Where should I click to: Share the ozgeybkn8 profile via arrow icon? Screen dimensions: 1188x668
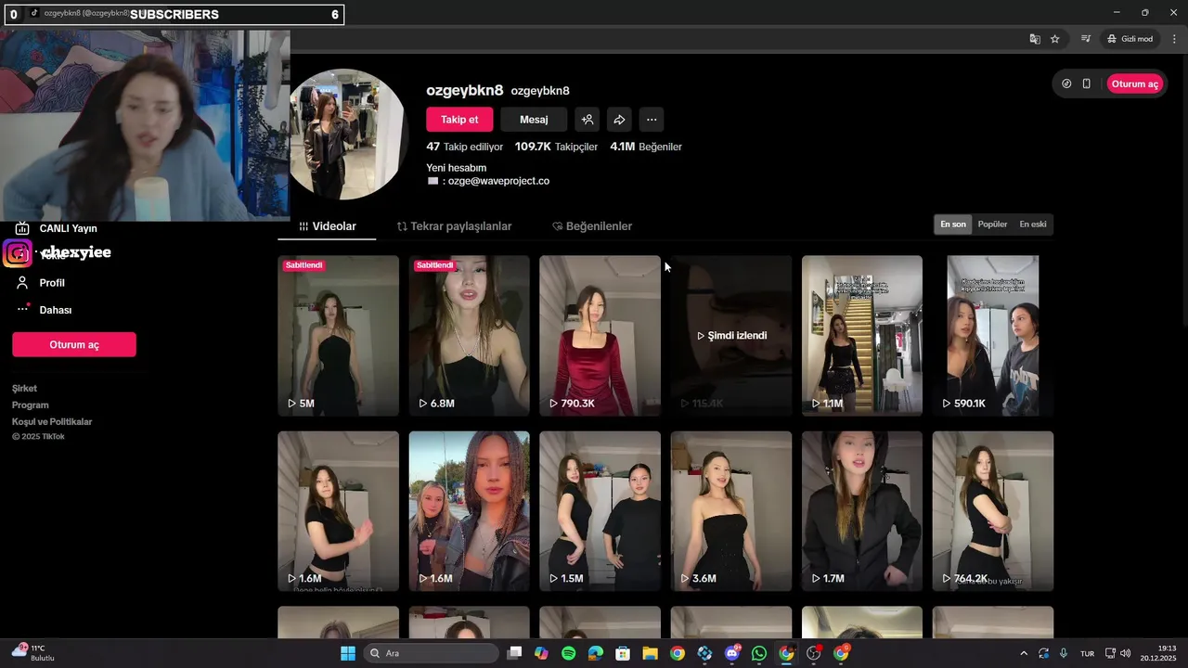click(619, 120)
